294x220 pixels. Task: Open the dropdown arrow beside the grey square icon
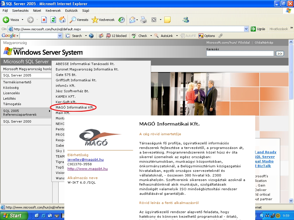coord(160,20)
